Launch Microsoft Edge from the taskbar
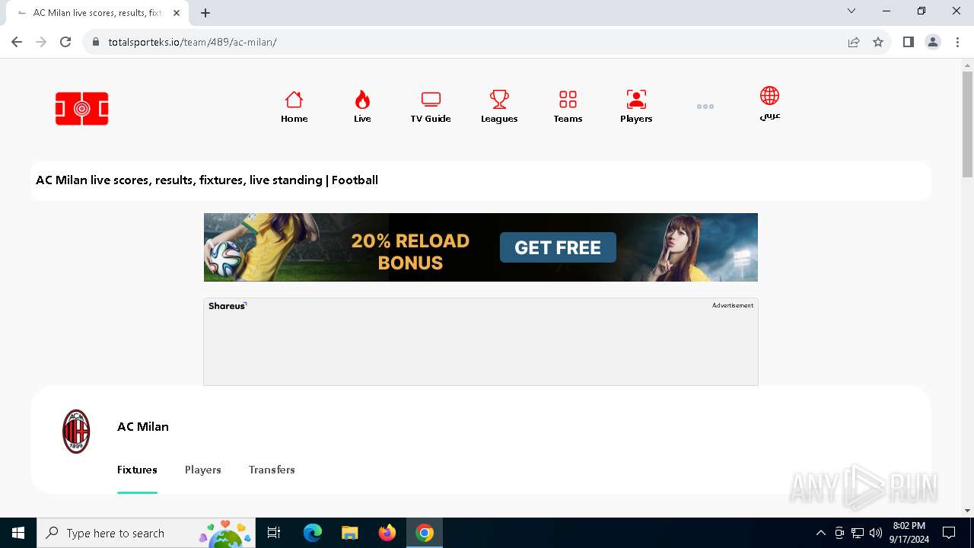Image resolution: width=974 pixels, height=548 pixels. click(313, 533)
